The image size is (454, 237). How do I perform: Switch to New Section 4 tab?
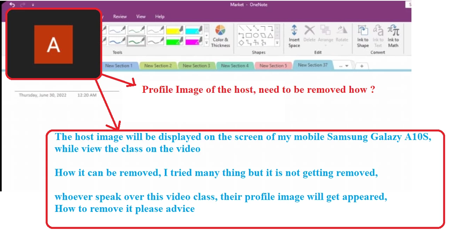click(x=235, y=66)
